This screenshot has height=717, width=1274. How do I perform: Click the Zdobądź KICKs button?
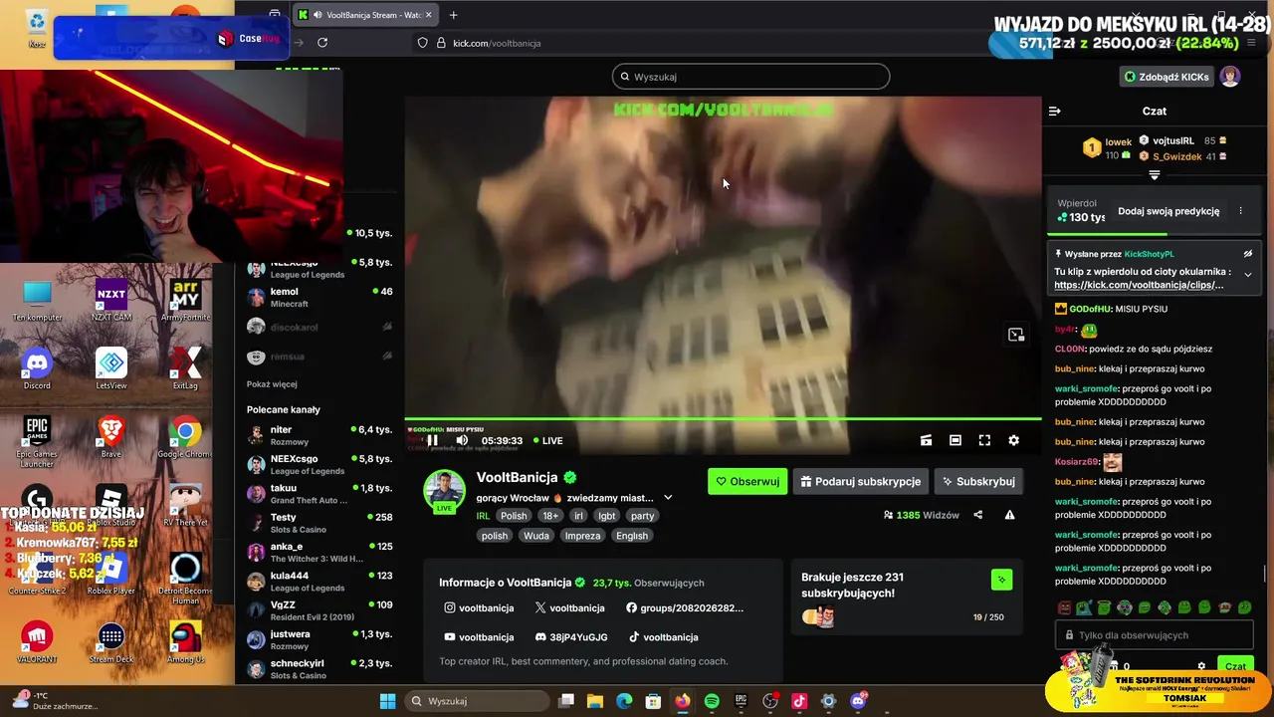[x=1167, y=77]
